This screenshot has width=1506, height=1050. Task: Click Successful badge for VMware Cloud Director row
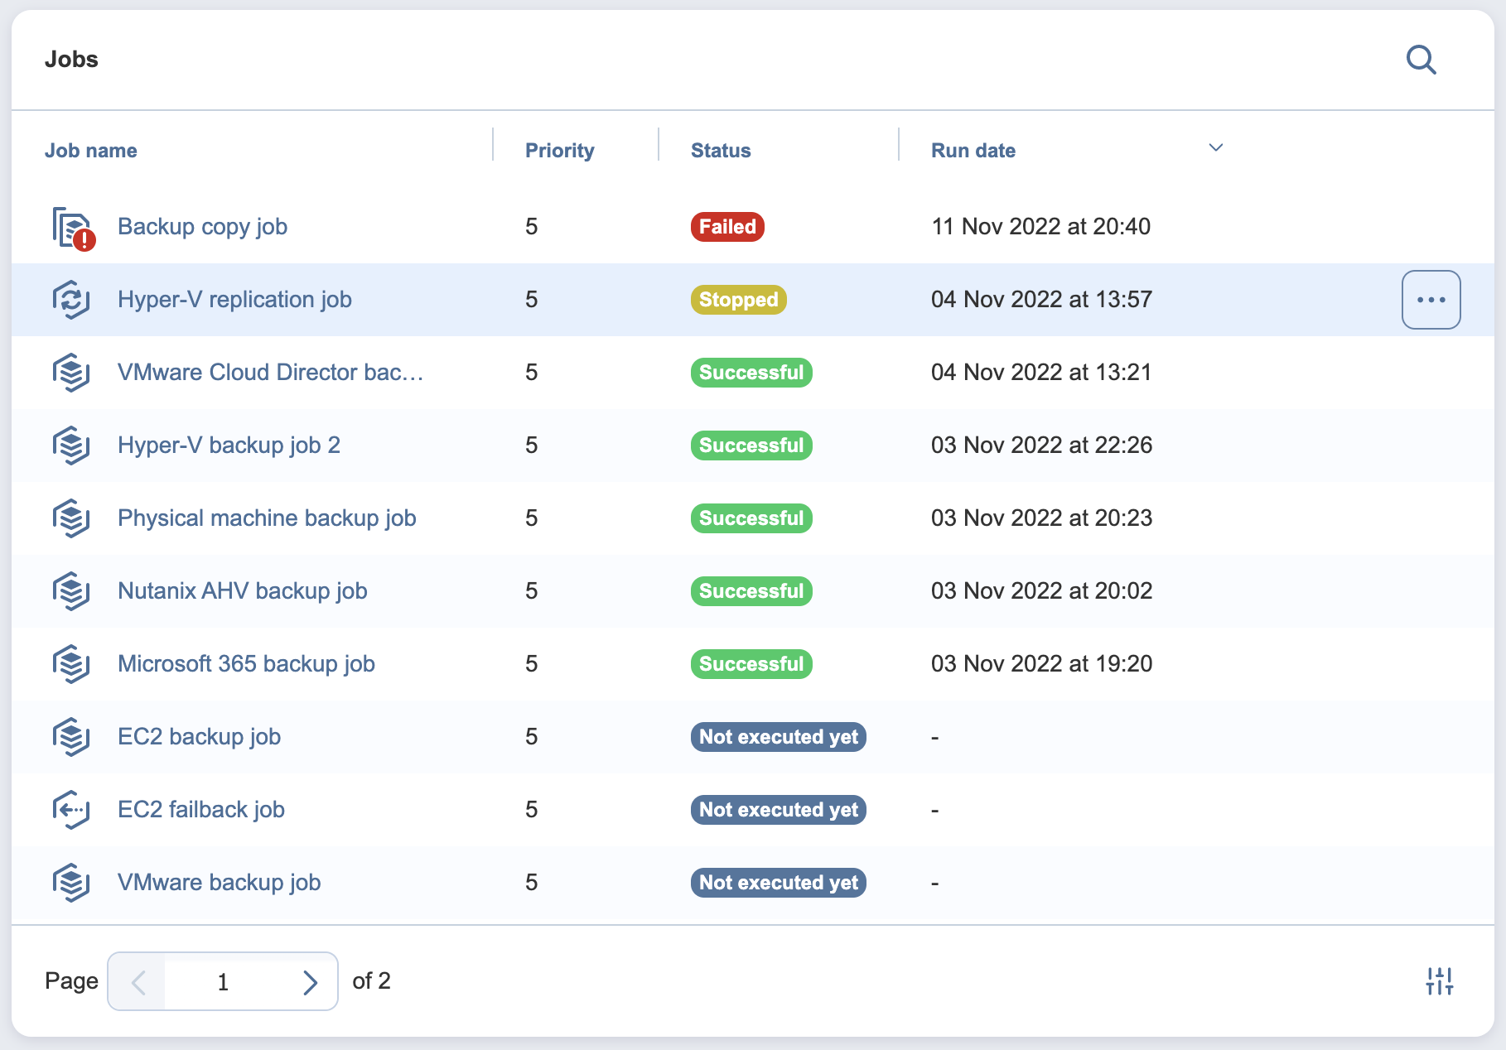click(x=751, y=373)
